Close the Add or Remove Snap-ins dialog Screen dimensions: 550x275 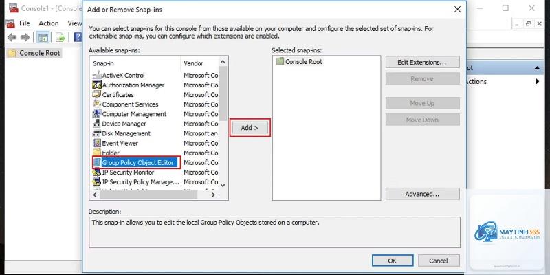point(457,10)
